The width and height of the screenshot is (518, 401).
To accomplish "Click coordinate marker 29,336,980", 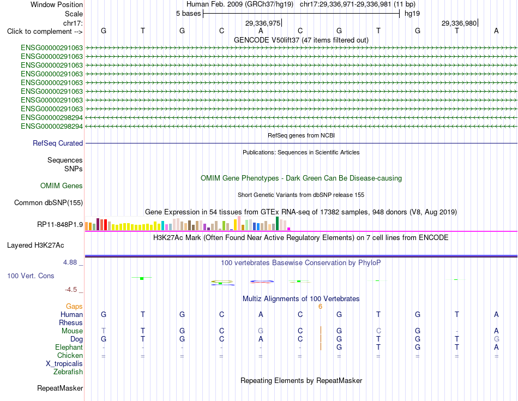I will point(459,23).
